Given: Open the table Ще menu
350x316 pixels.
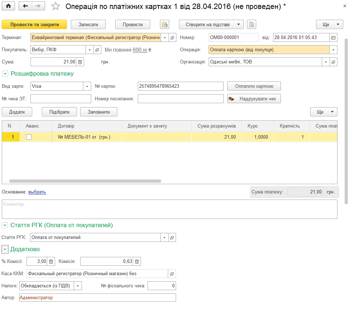Looking at the screenshot, I should [x=324, y=112].
